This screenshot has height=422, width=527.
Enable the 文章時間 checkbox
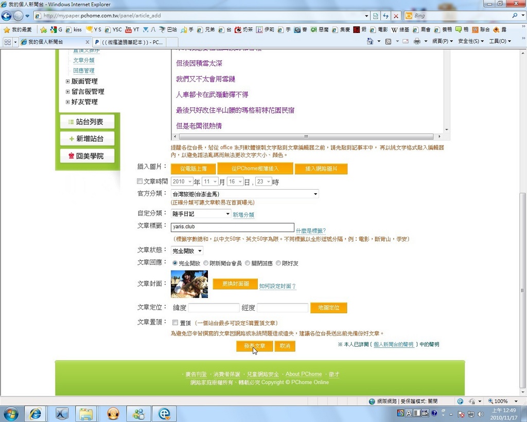139,181
